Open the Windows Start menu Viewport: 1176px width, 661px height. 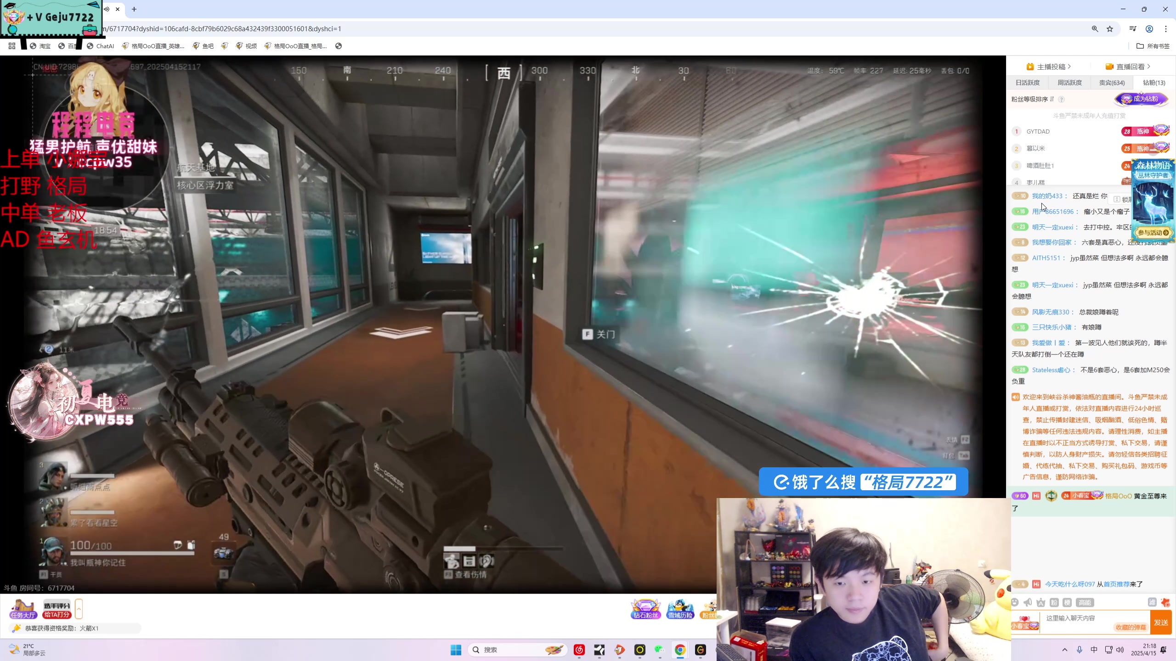(456, 650)
